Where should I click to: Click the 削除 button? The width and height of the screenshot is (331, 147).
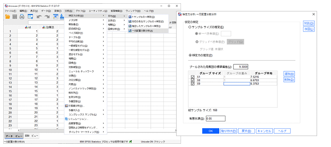pos(289,80)
